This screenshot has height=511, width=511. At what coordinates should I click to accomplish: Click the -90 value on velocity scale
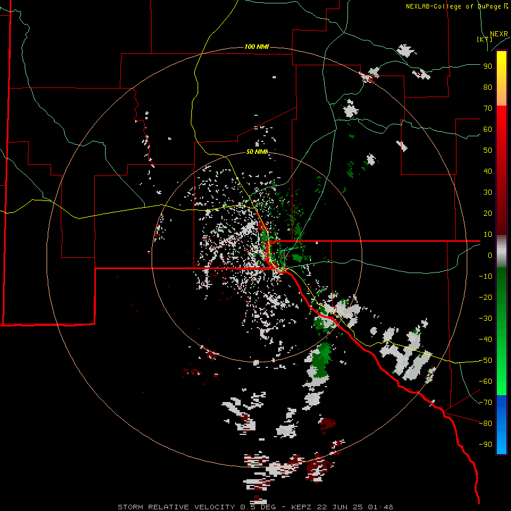tap(485, 445)
